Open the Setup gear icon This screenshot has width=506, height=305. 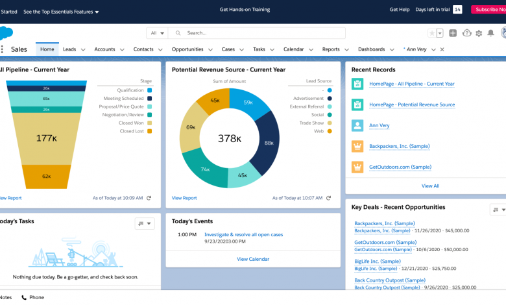479,33
